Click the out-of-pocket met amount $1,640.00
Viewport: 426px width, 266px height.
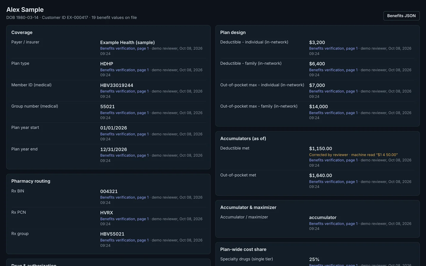[321, 176]
